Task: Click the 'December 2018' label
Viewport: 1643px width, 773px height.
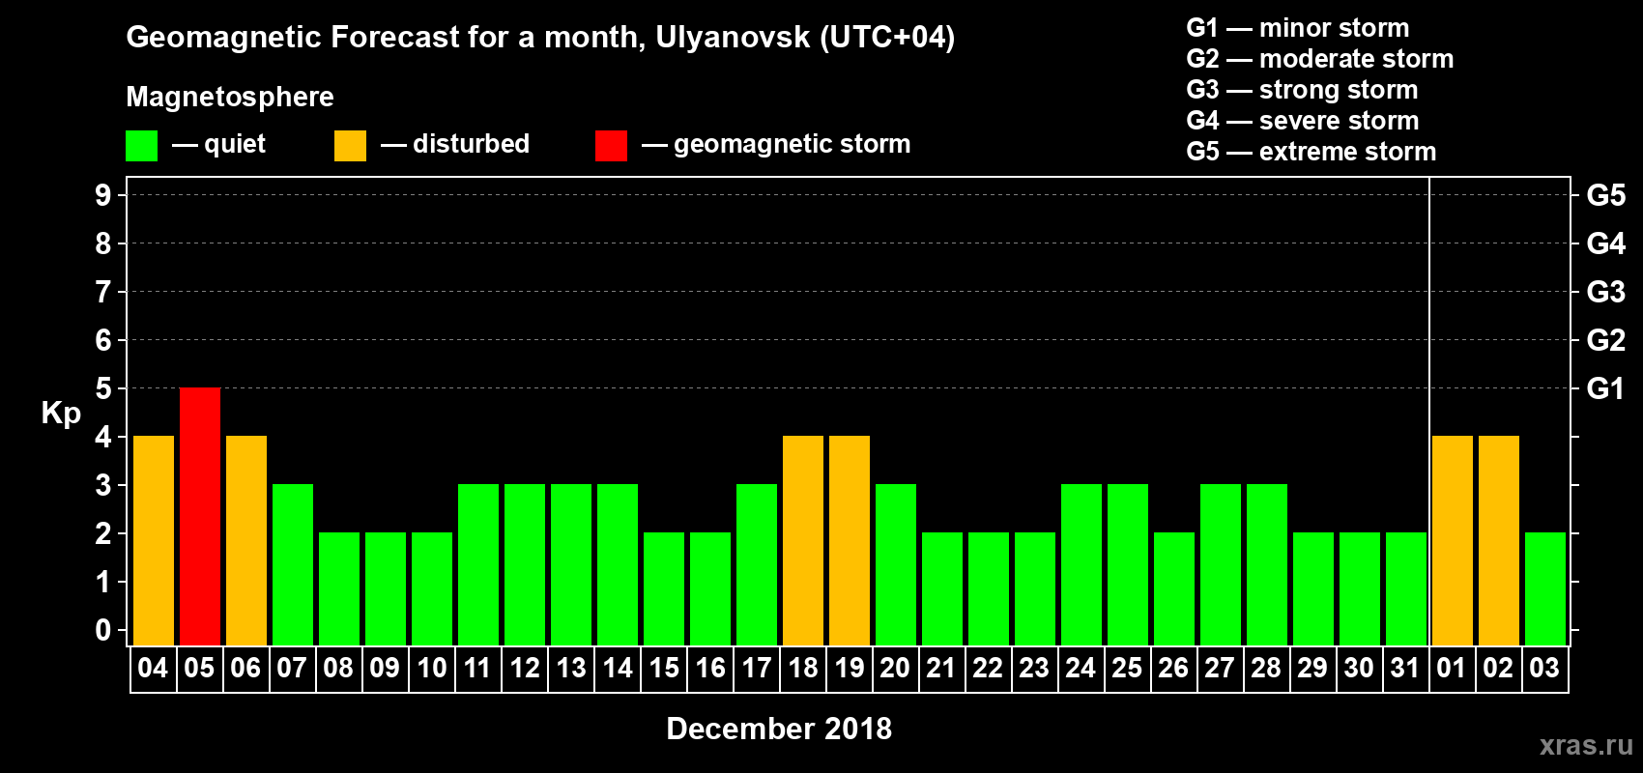Action: (x=779, y=729)
